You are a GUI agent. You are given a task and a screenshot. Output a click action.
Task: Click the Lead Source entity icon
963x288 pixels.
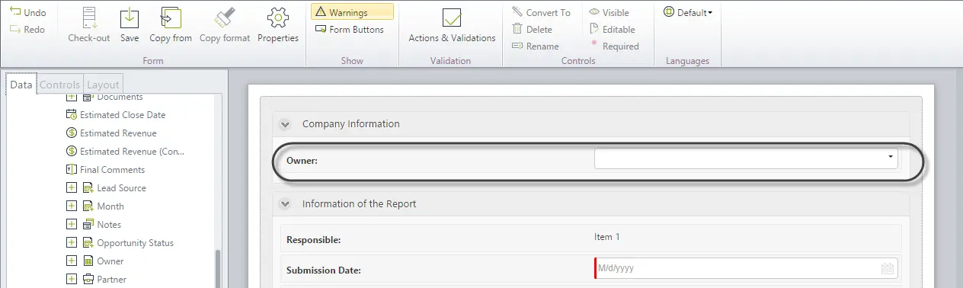(88, 188)
